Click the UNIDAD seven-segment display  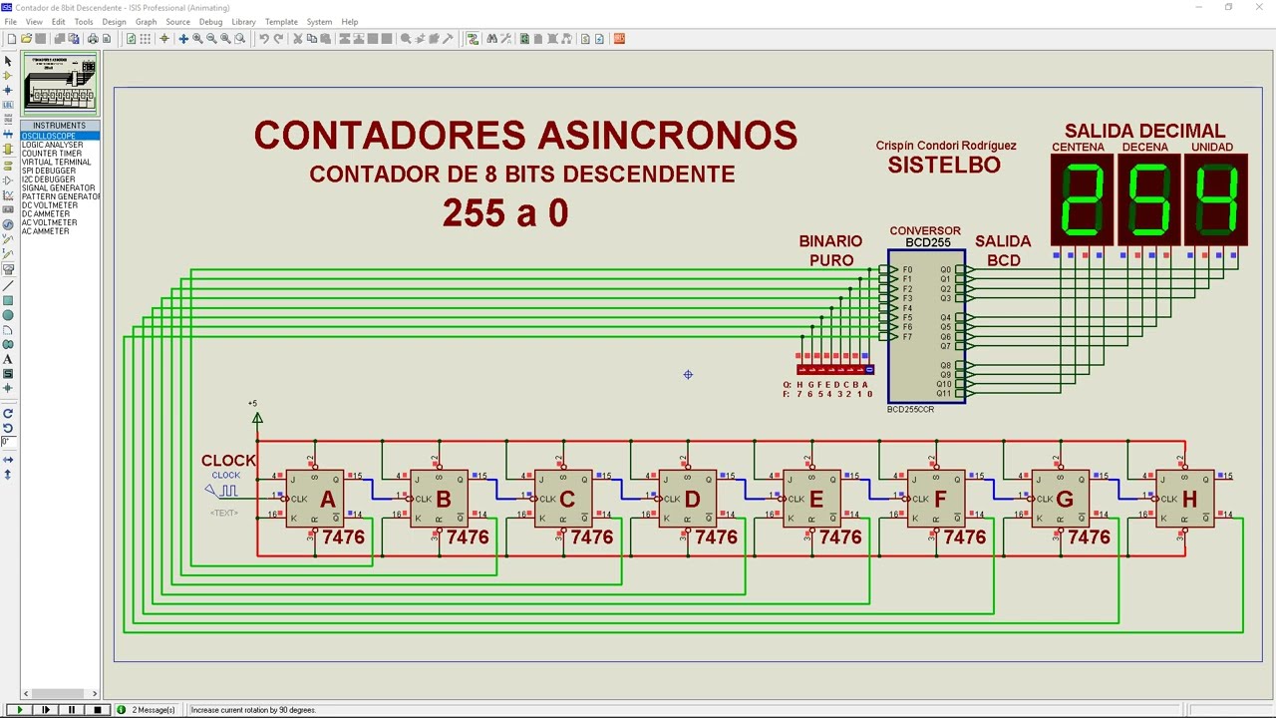tap(1215, 198)
